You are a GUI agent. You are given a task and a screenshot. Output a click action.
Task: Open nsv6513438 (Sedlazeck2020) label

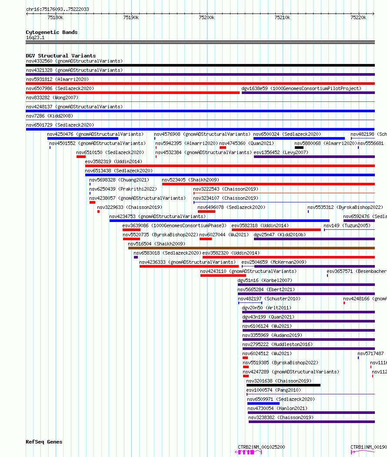(119, 171)
